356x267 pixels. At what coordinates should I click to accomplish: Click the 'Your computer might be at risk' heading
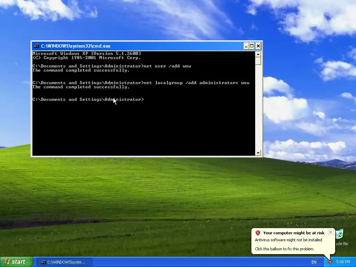(x=294, y=233)
